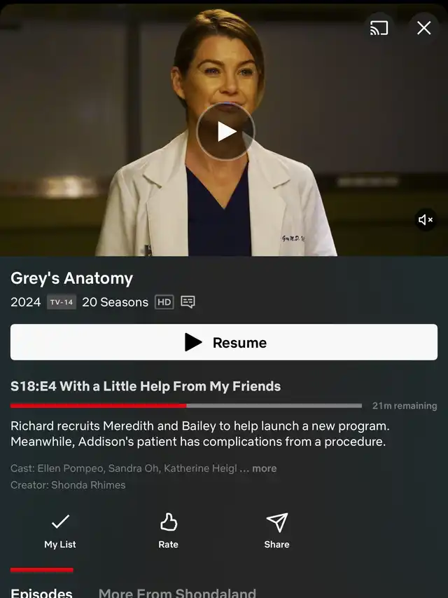The width and height of the screenshot is (448, 598).
Task: Open the More From Shondaland tab
Action: click(x=177, y=592)
